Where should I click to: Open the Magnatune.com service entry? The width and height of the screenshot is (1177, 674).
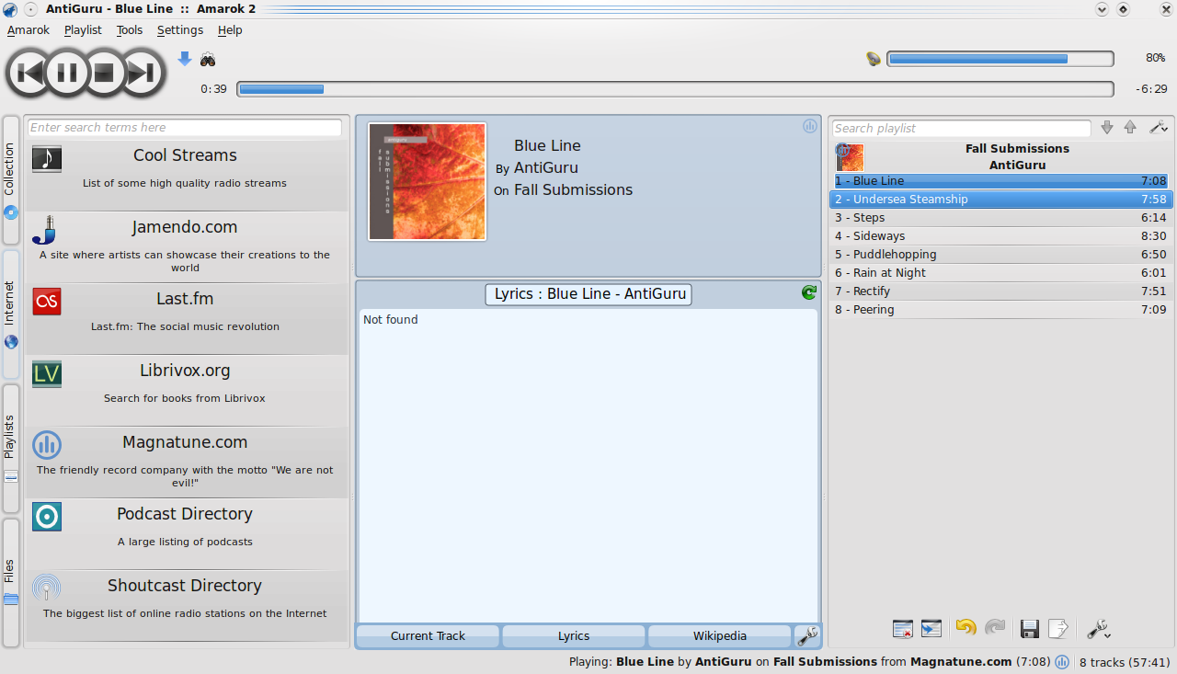[185, 456]
